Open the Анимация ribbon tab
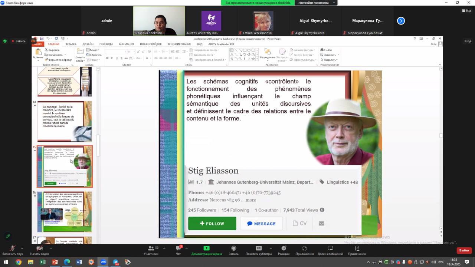The image size is (475, 267). 126,44
